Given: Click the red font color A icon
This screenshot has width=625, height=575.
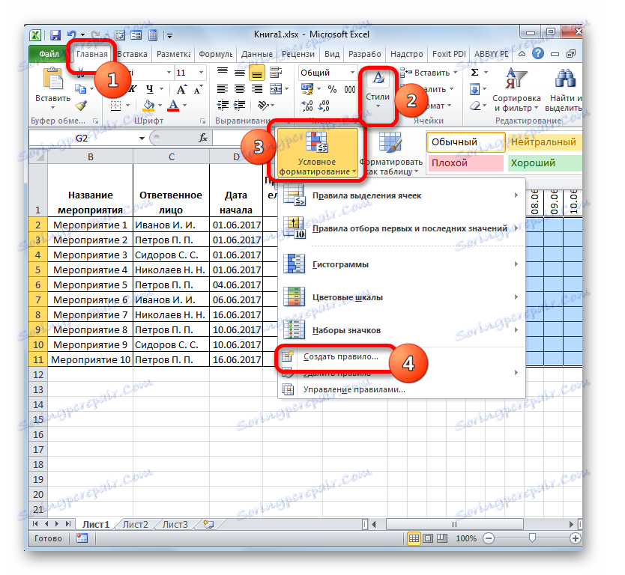Looking at the screenshot, I should pyautogui.click(x=173, y=105).
